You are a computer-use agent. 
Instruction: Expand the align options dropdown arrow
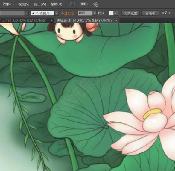pyautogui.click(x=169, y=13)
